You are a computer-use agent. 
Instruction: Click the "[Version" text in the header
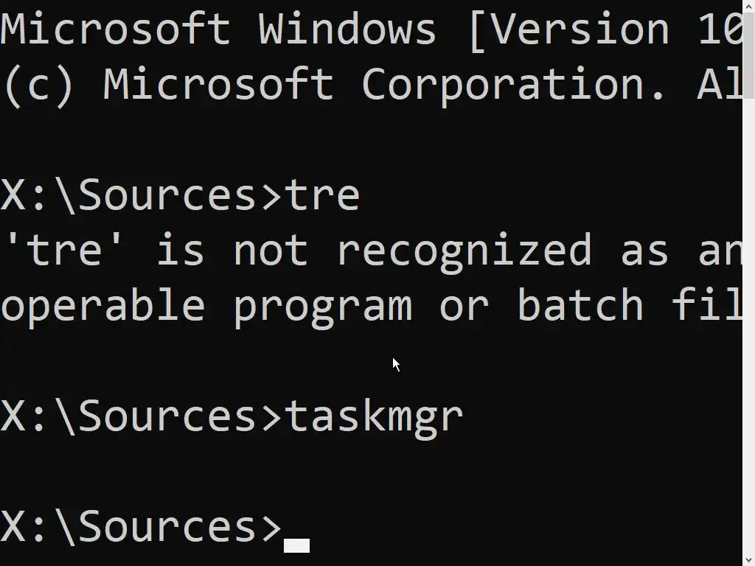[568, 29]
